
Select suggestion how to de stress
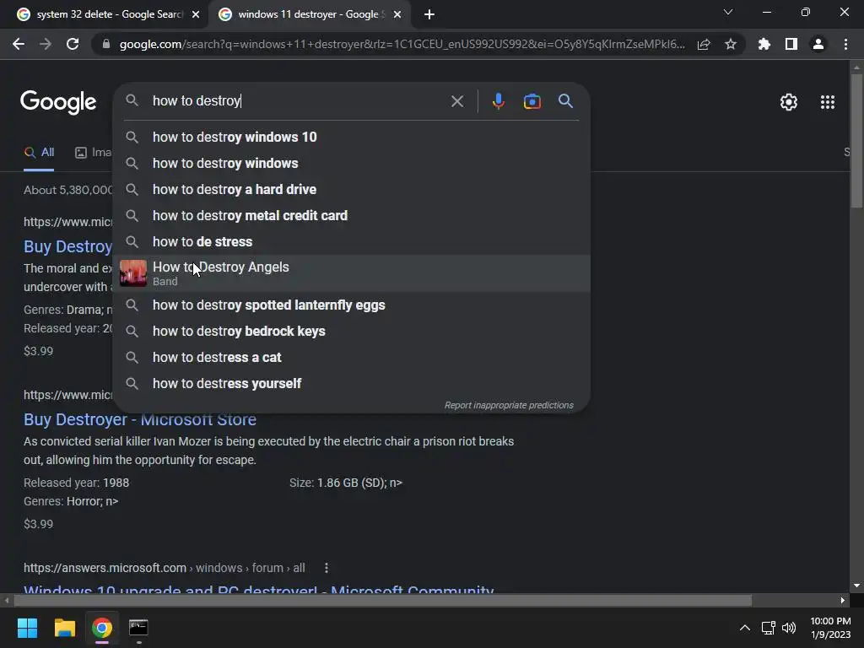pos(351,242)
